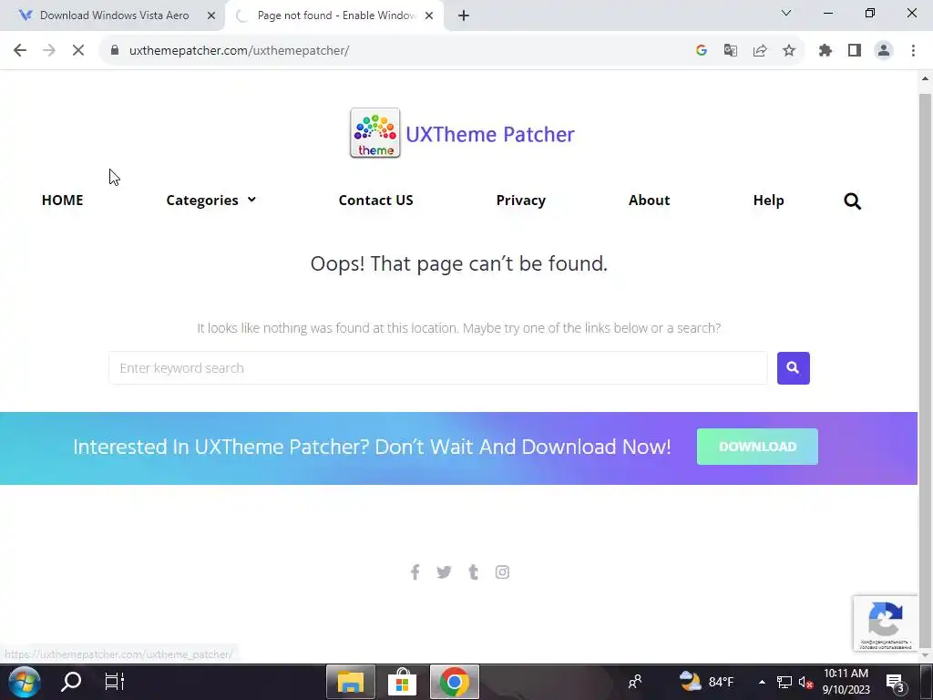This screenshot has height=700, width=933.
Task: Click the address bar URL
Action: 240,51
